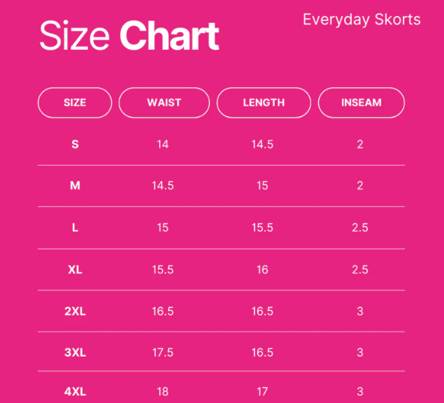Viewport: 444px width, 403px height.
Task: Click the M size row label
Action: pyautogui.click(x=75, y=186)
